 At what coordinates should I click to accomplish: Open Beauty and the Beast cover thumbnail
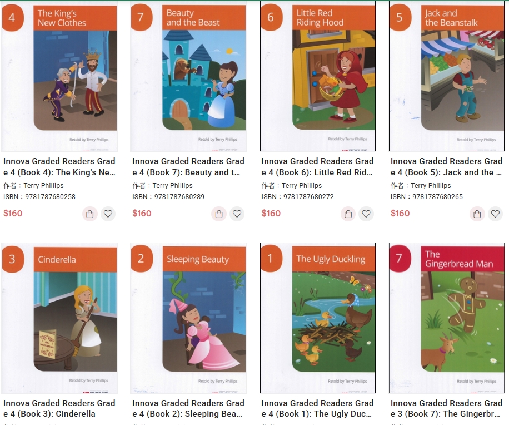(188, 76)
